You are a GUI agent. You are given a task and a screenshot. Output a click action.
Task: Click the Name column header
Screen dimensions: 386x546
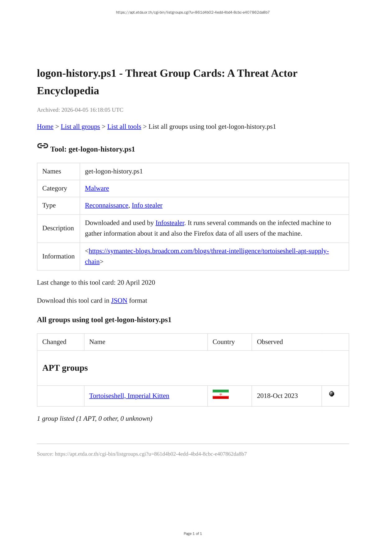click(97, 342)
